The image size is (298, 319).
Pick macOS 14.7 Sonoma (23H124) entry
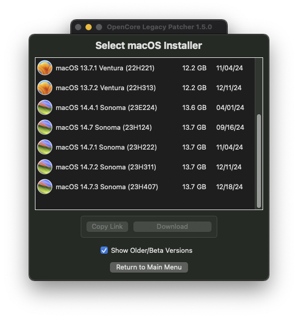click(145, 127)
